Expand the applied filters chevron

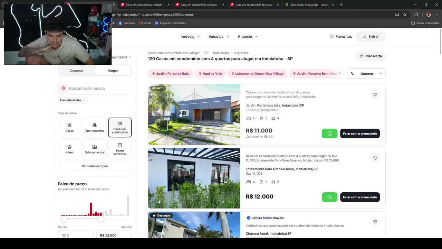pos(130,57)
